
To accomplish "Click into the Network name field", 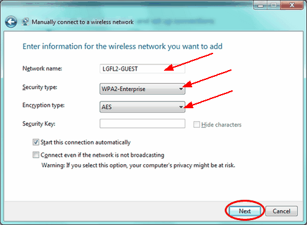I will pos(142,69).
